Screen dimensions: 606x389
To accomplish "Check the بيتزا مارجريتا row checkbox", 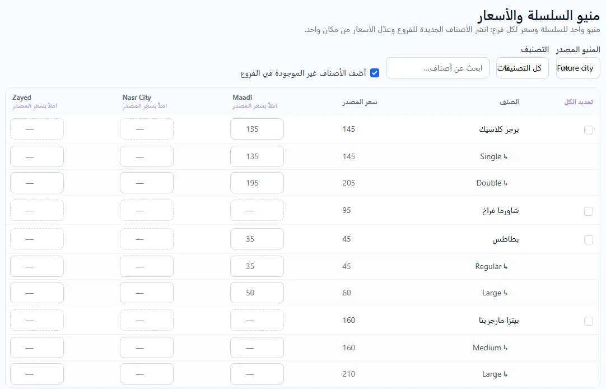I will (588, 321).
